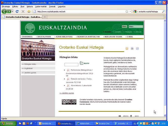Click the URL address field
This screenshot has height=126, width=168.
81,12
